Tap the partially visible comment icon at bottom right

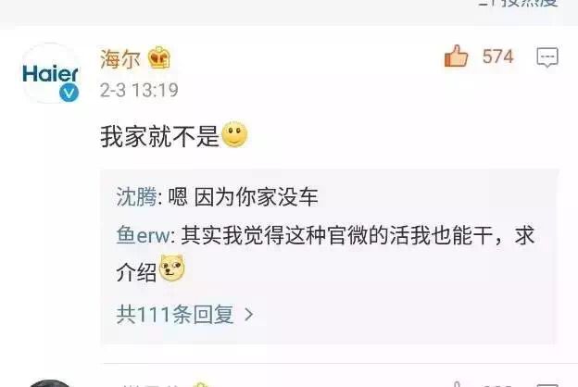547,385
